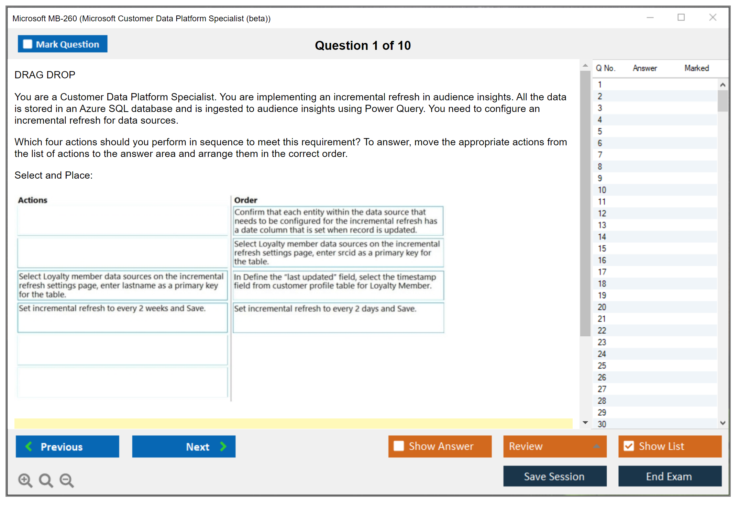The width and height of the screenshot is (739, 505).
Task: Select question 10 in the list
Action: [602, 190]
